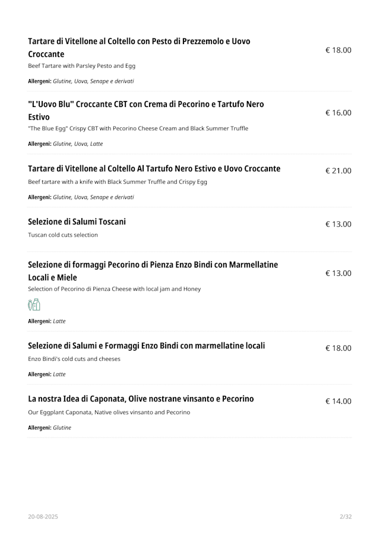Click the Tartare di Vitellone con Pesto title

pyautogui.click(x=139, y=48)
